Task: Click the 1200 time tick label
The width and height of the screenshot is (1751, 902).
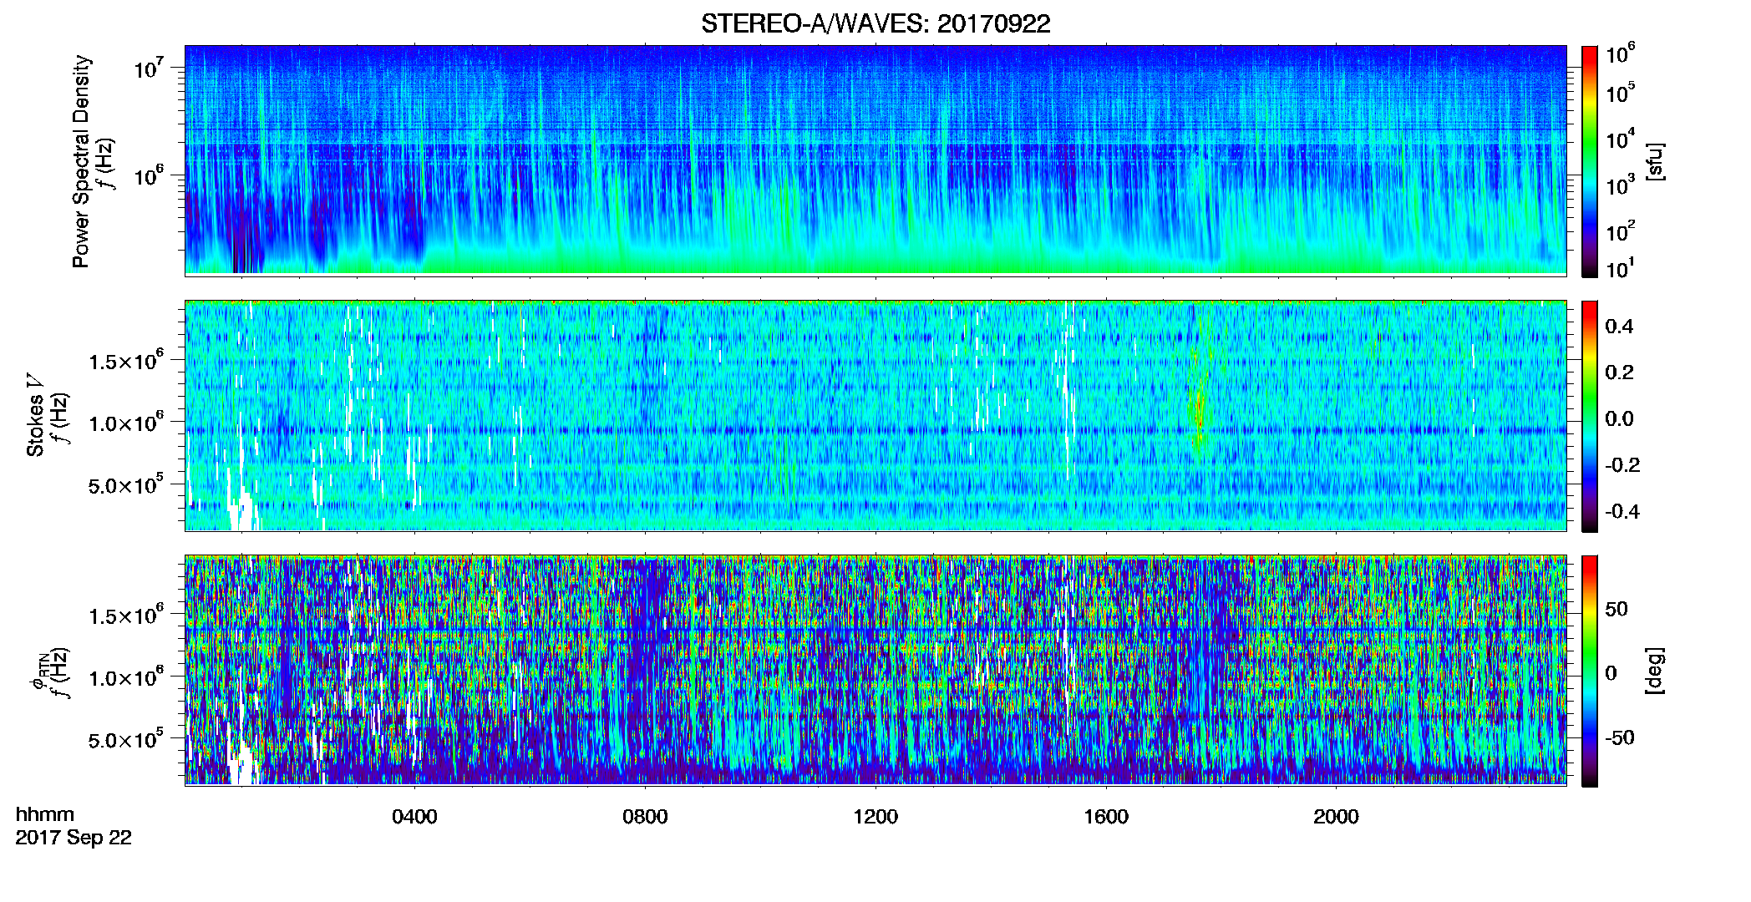Action: (875, 817)
